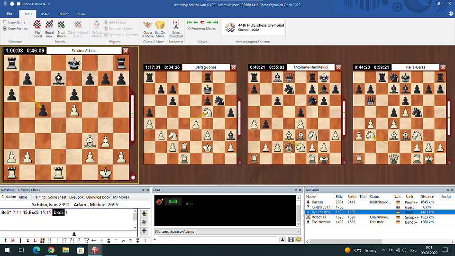Click the Audience horizontal scrollbar
The width and height of the screenshot is (455, 256).
(x=379, y=241)
